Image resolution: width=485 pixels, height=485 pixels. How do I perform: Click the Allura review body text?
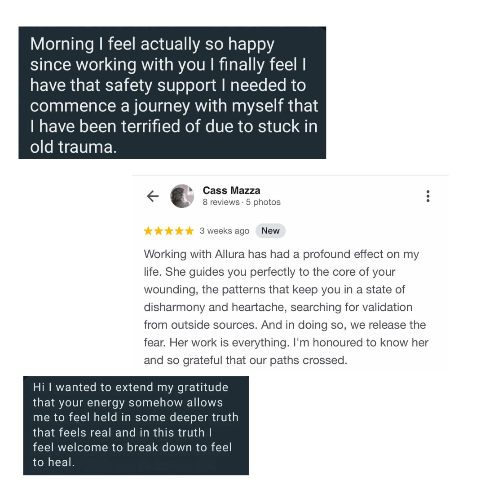[x=286, y=307]
